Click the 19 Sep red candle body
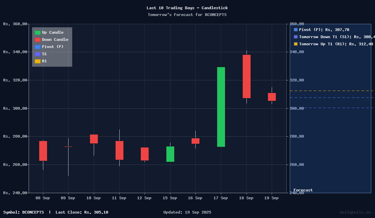This screenshot has width=375, height=218. (272, 97)
